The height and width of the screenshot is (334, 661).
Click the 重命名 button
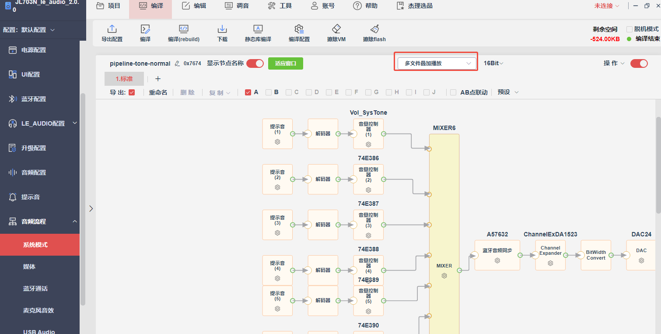tap(158, 92)
